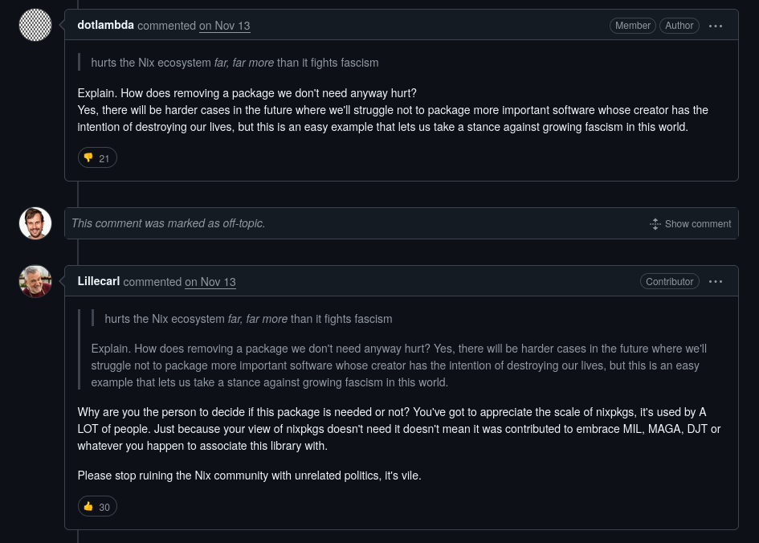Click the thumbs down emoji icon
Screen dimensions: 759x543
88,157
